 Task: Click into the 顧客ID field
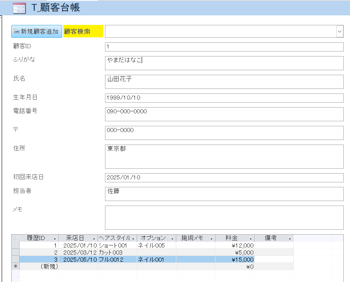224,47
